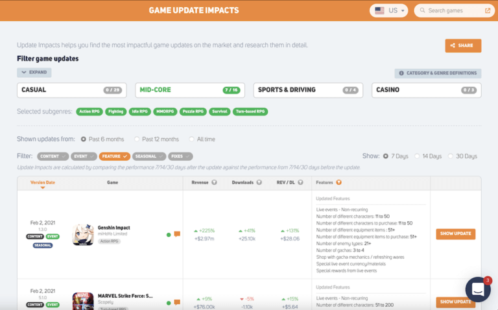The width and height of the screenshot is (498, 310).
Task: Click the magnifier icon in search box
Action: (x=422, y=10)
